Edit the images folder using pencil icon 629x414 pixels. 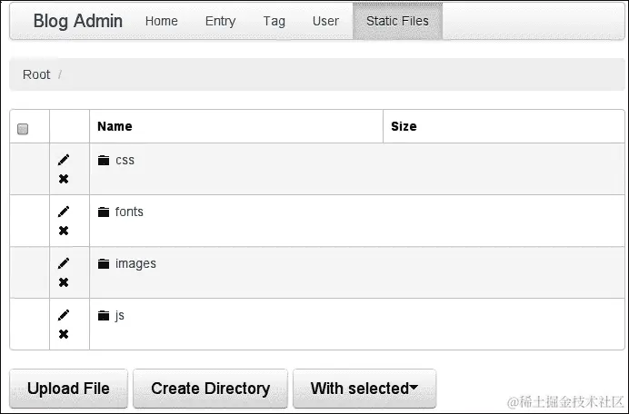point(64,264)
